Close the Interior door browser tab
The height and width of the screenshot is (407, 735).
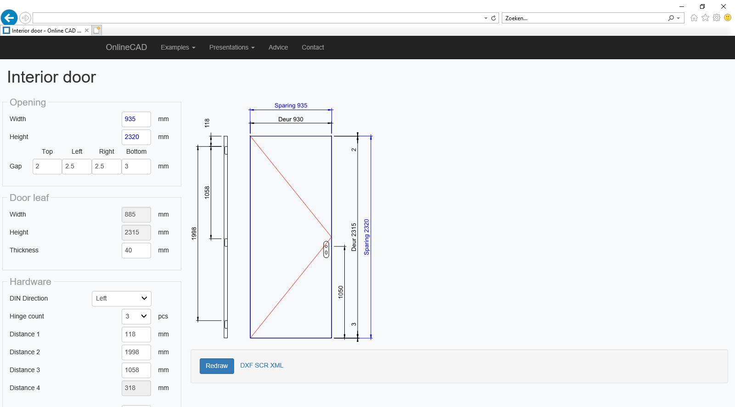pyautogui.click(x=87, y=30)
